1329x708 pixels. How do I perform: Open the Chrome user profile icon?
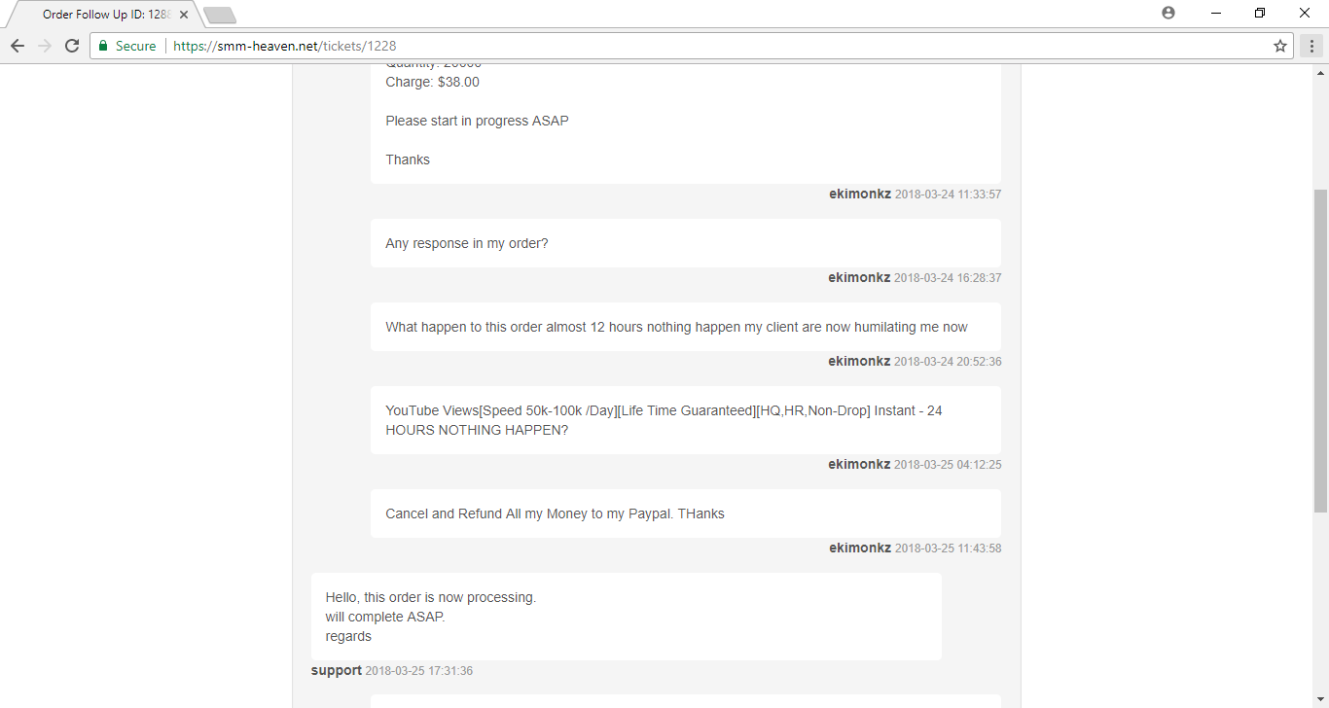pyautogui.click(x=1168, y=13)
